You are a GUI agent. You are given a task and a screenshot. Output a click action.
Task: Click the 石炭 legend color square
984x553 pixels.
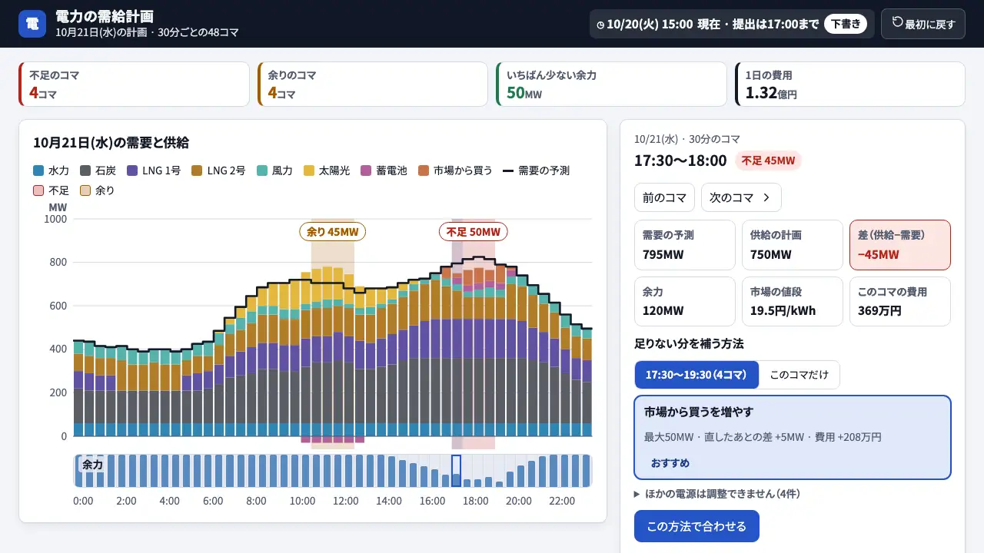pyautogui.click(x=85, y=171)
